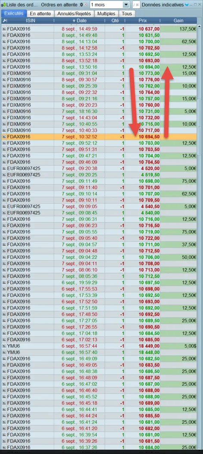
Task: Select the gain cell 50,00€
Action: (179, 257)
